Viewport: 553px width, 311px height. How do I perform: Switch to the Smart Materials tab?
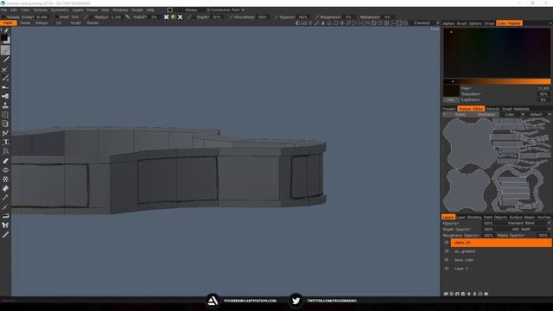pyautogui.click(x=516, y=109)
